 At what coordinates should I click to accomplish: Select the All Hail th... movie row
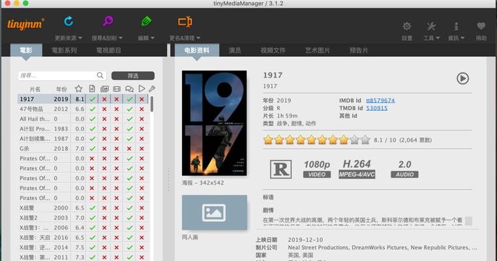82,119
